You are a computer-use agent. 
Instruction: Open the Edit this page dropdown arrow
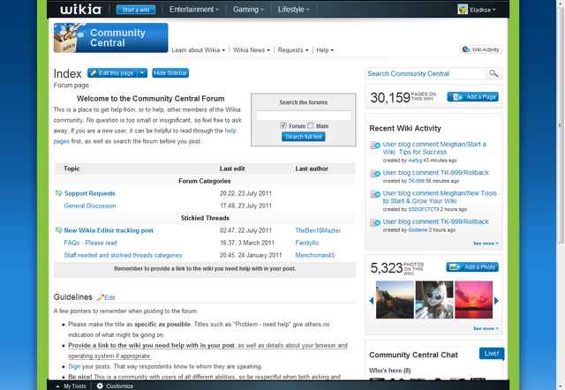[142, 73]
